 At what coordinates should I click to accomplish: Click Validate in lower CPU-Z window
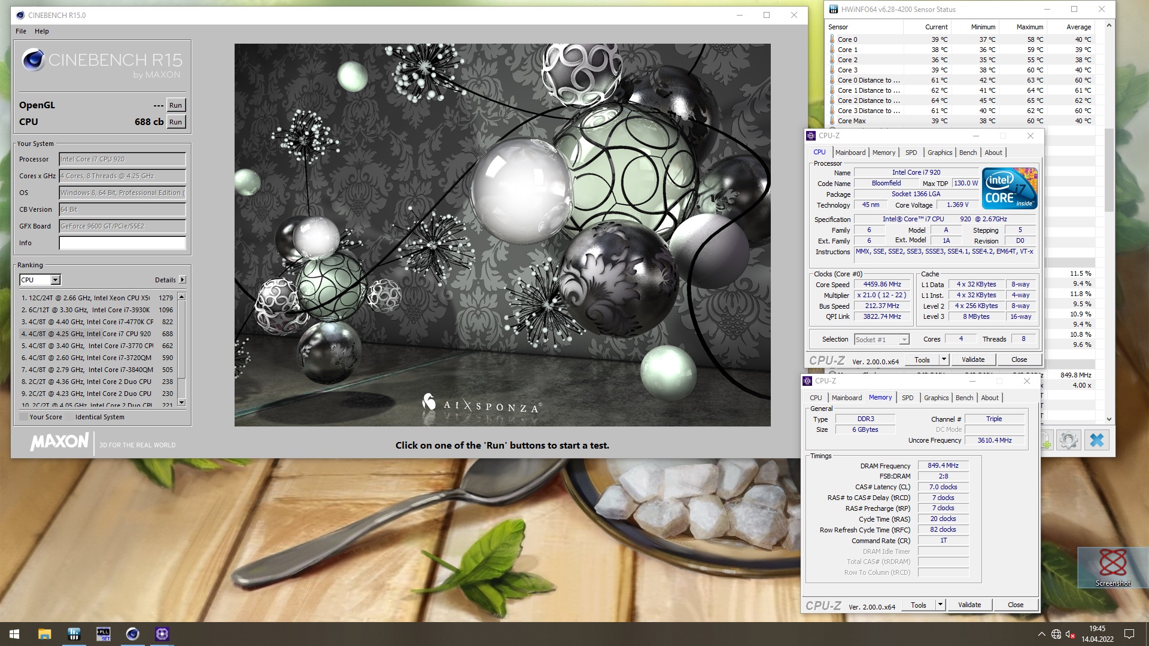click(969, 605)
